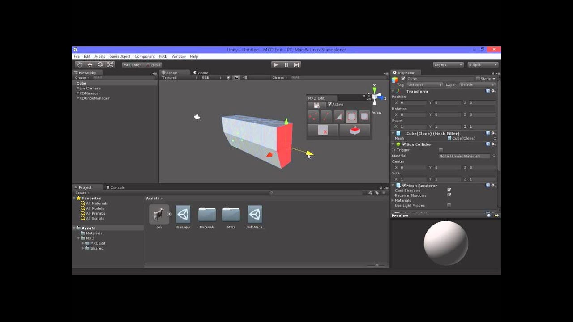Click the Step frame button

pos(296,65)
